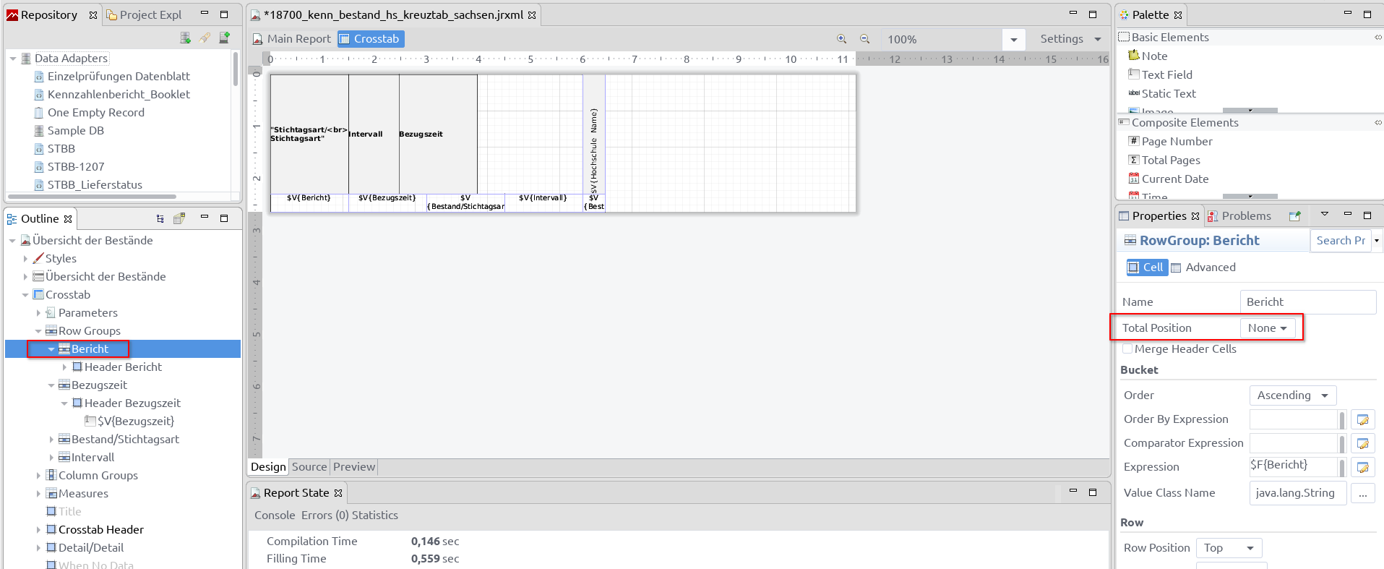The height and width of the screenshot is (569, 1384).
Task: Click the Search Properties field
Action: (1341, 241)
